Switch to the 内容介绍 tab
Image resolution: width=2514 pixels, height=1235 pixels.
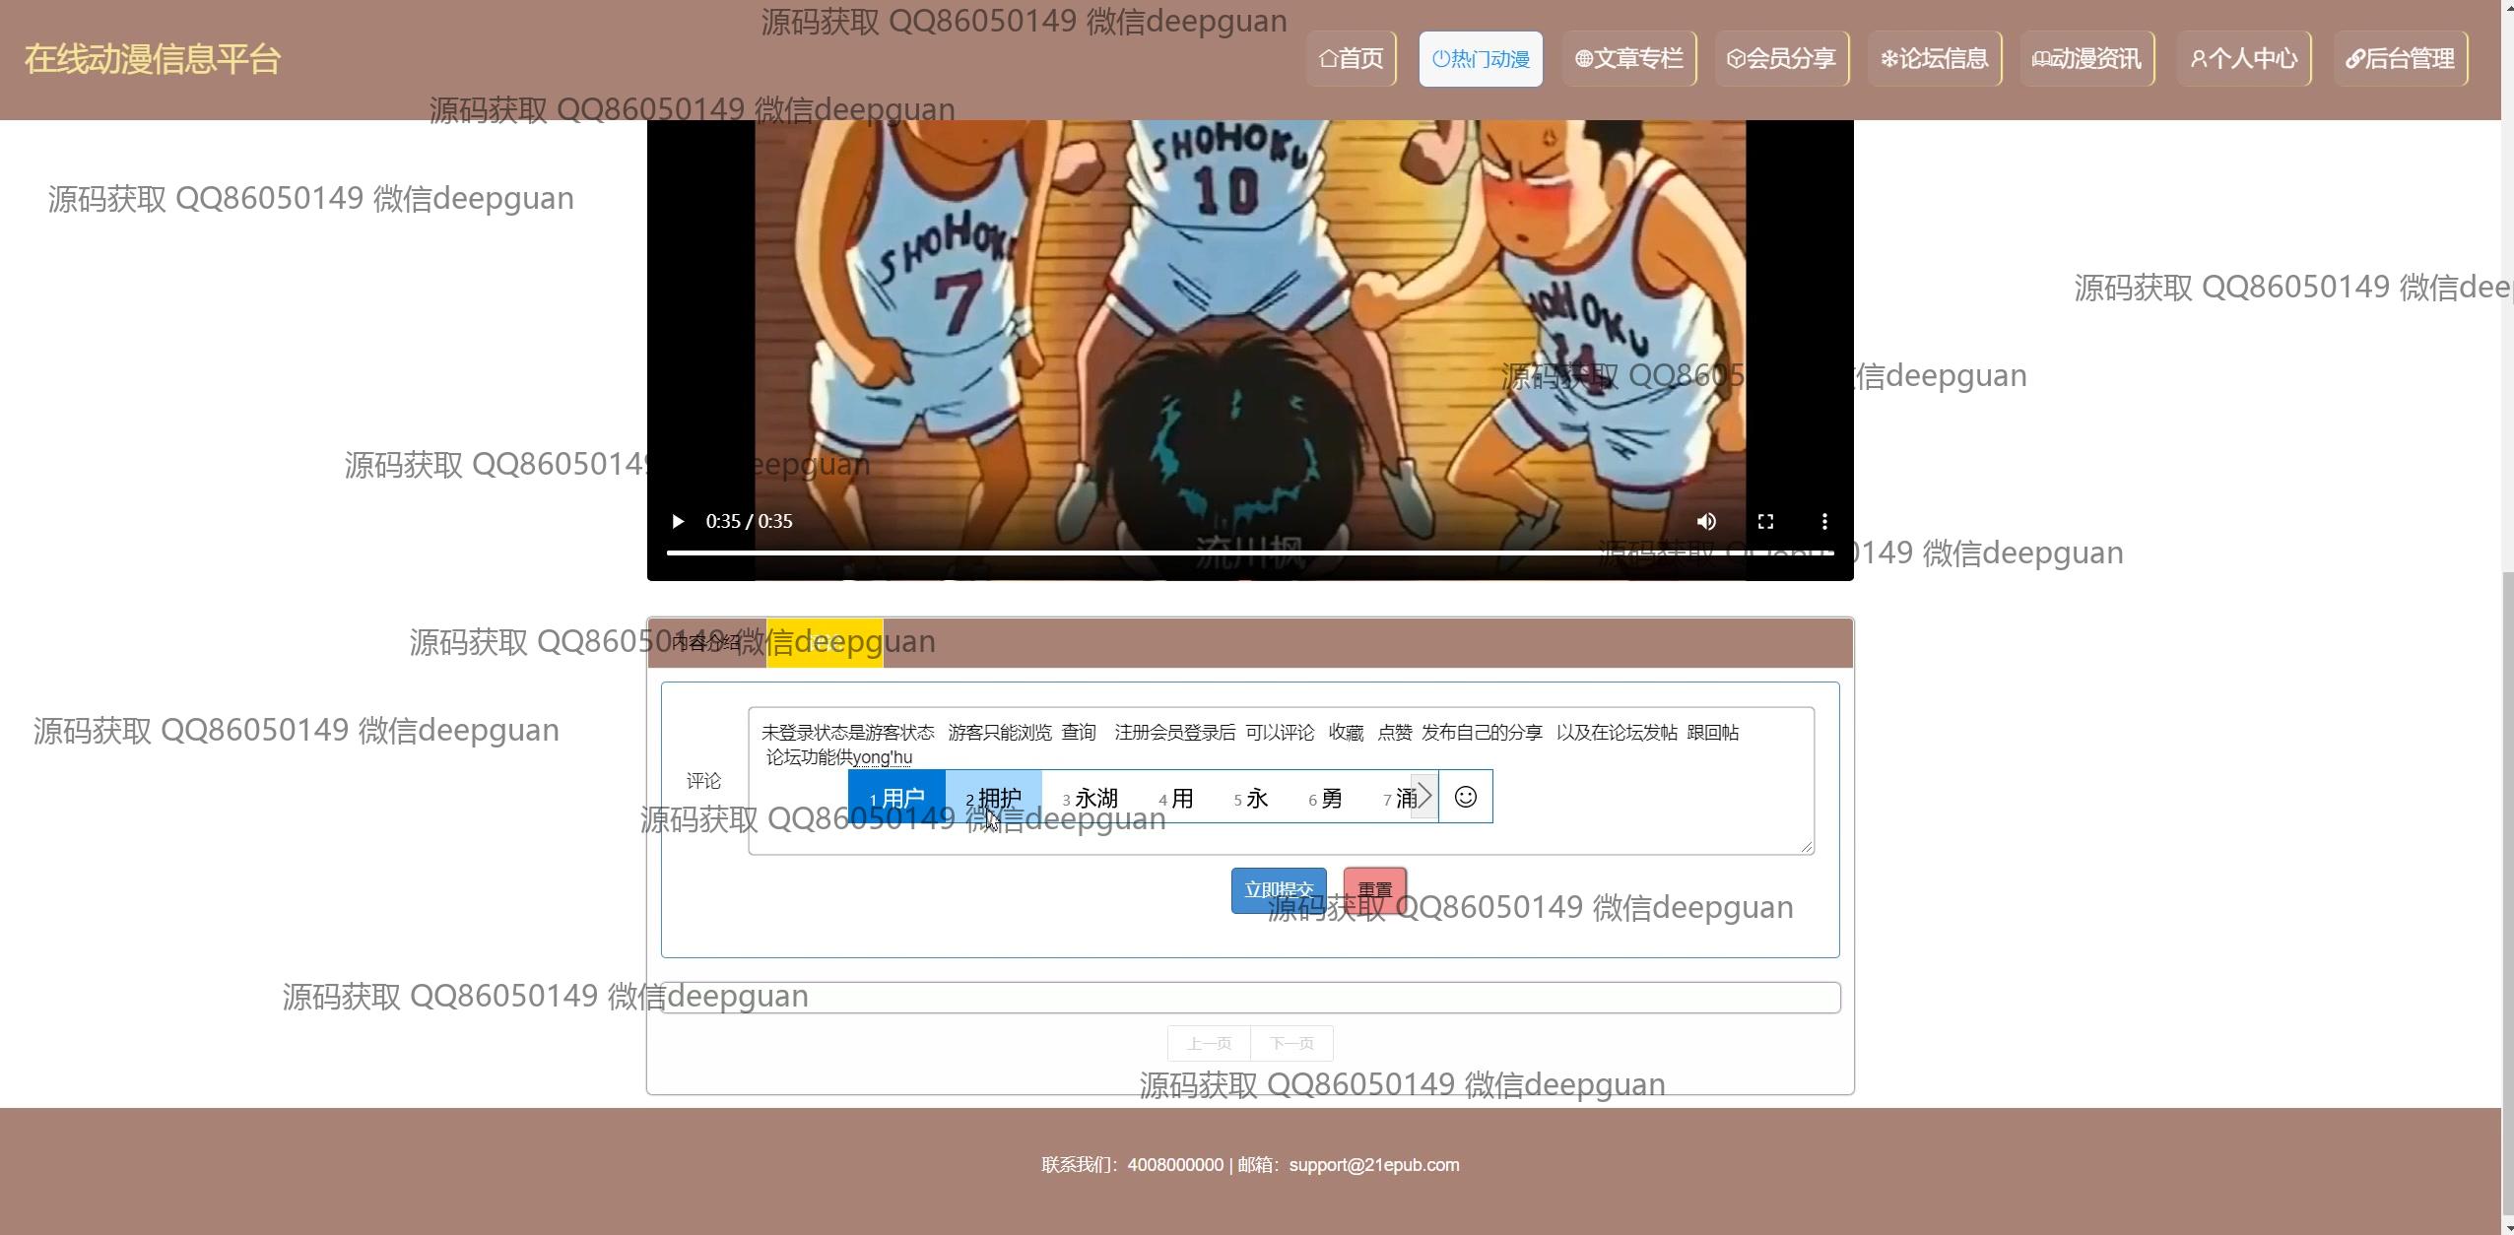pos(706,643)
